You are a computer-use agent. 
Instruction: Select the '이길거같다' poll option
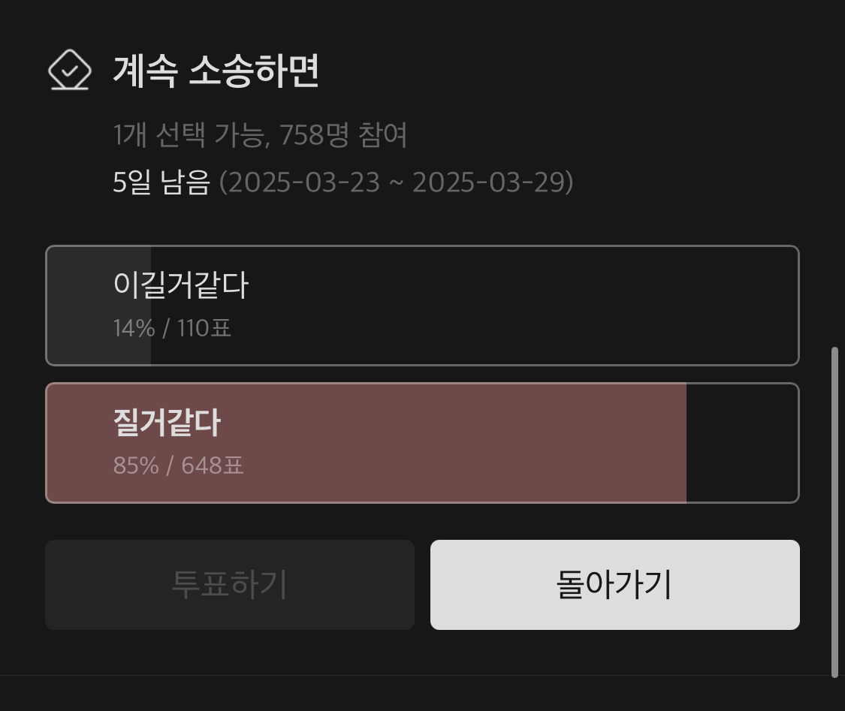[421, 305]
